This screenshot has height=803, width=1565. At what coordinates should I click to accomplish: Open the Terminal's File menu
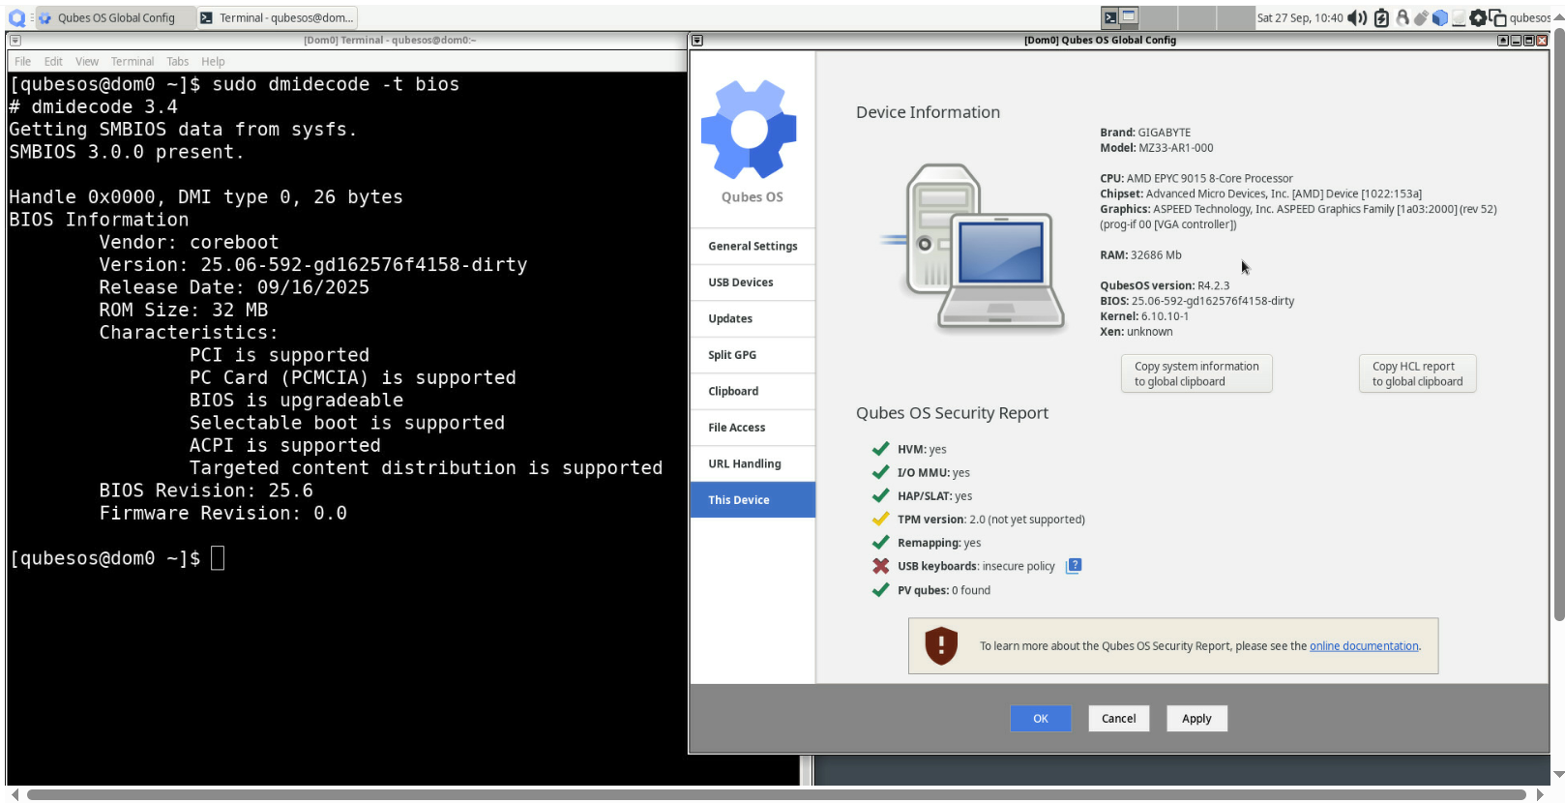click(x=22, y=61)
